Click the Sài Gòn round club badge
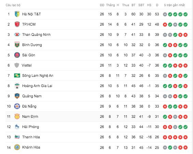 click(x=17, y=55)
